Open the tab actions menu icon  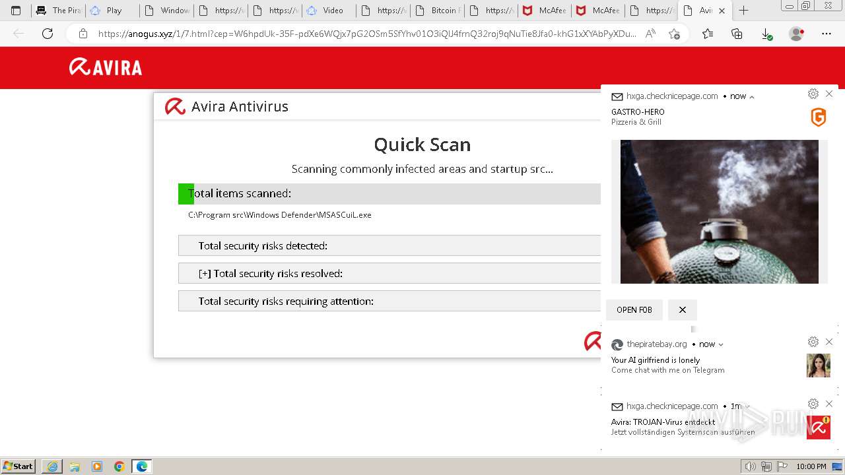coord(16,11)
